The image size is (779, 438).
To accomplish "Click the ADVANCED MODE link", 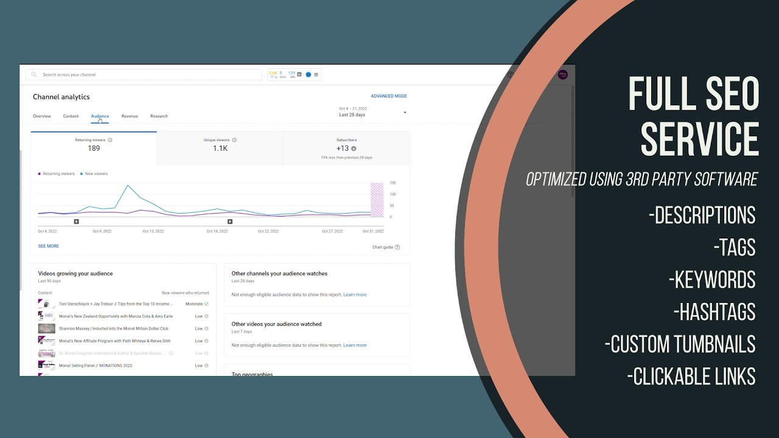I will (389, 96).
